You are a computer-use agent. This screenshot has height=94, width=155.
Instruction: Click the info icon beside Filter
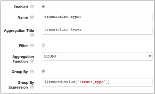tap(32, 46)
